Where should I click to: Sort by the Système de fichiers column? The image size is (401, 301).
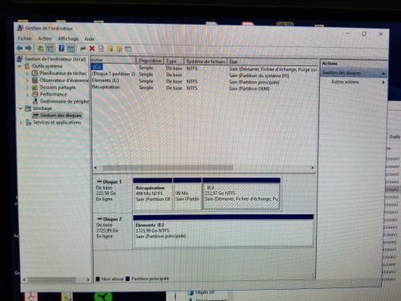[205, 62]
